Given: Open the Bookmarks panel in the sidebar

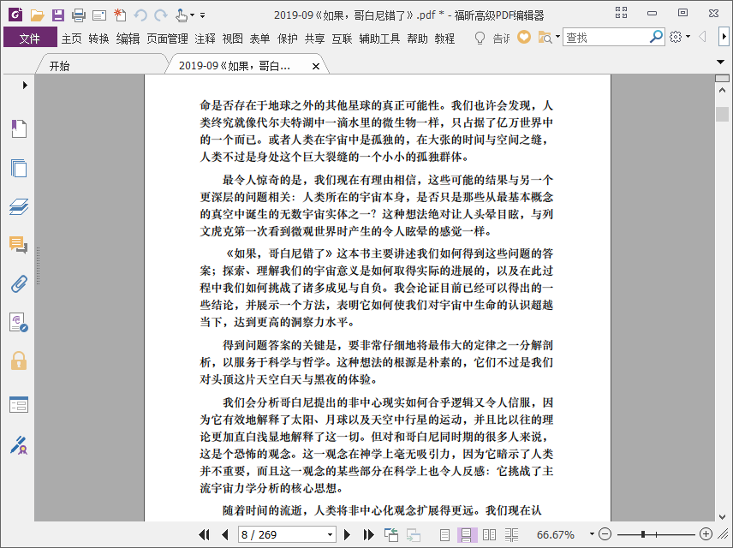Looking at the screenshot, I should pos(19,128).
